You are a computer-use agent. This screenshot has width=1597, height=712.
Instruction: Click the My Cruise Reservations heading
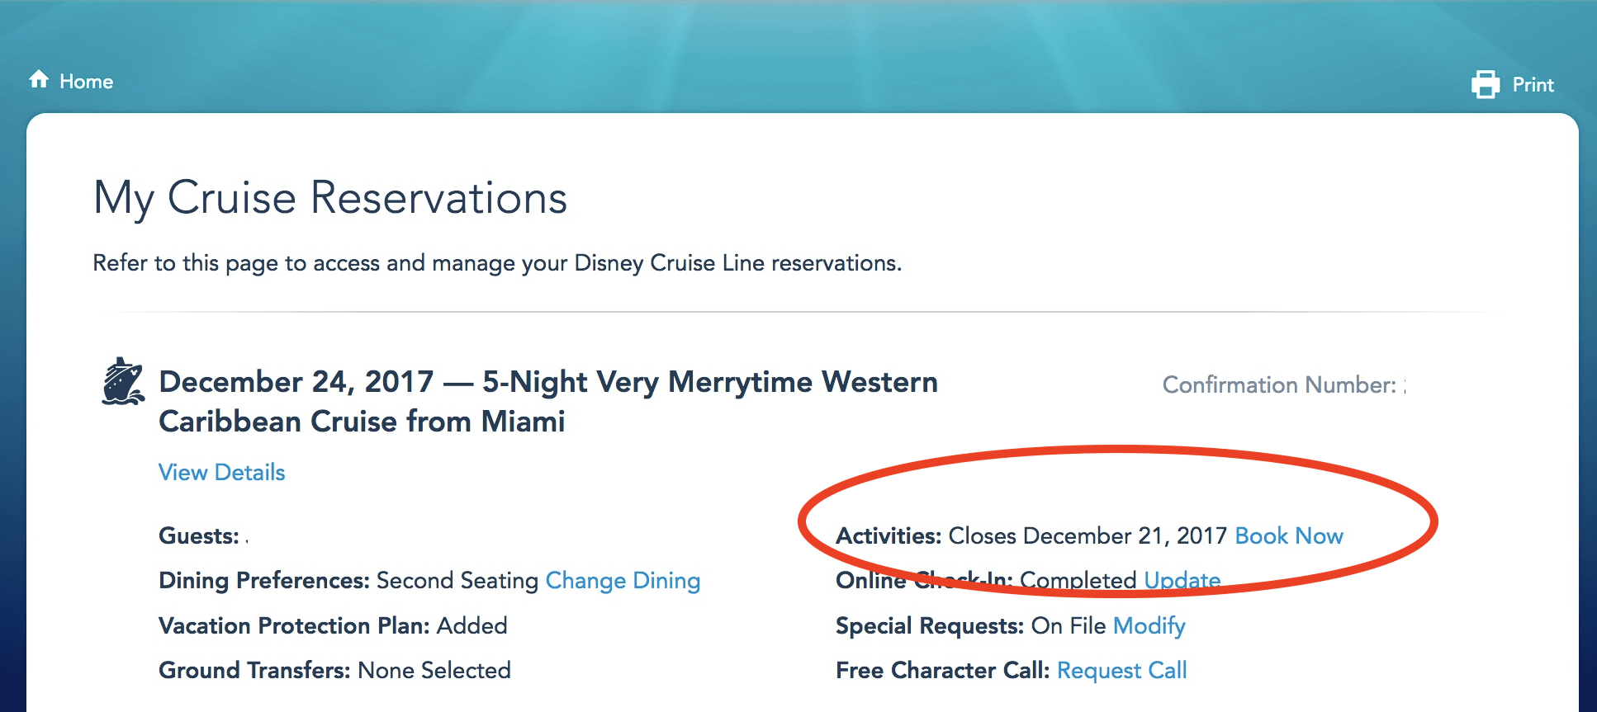[330, 198]
